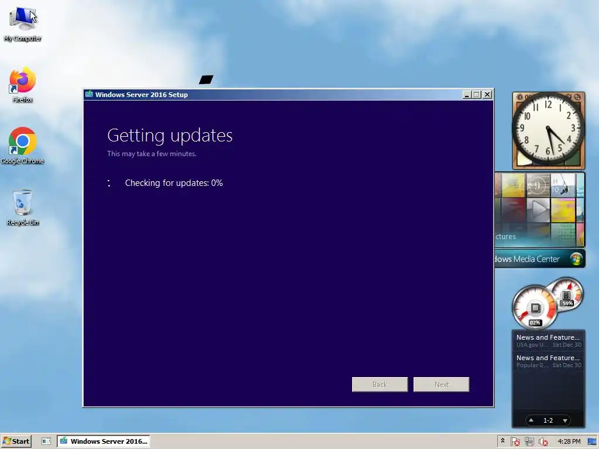
Task: Click the 4:28 PM taskbar clock
Action: point(569,441)
